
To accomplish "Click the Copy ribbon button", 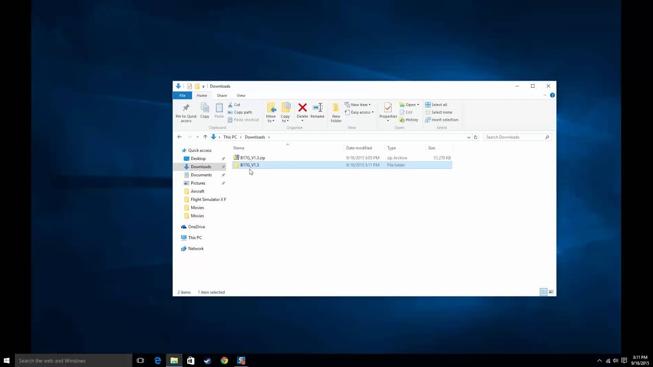I will [x=205, y=111].
